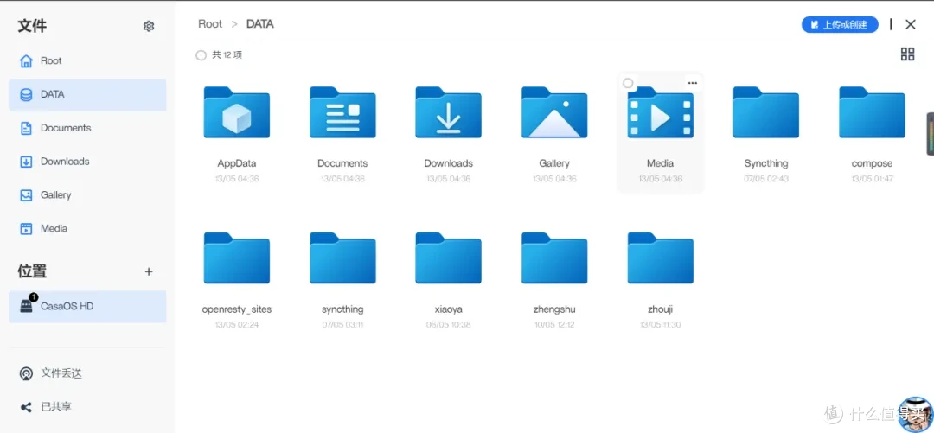Open the zhouji folder
This screenshot has width=934, height=433.
(x=661, y=258)
